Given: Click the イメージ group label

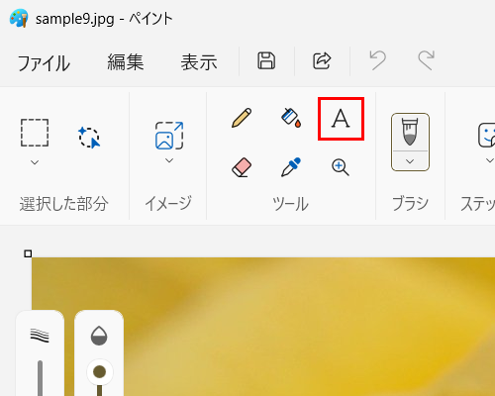Looking at the screenshot, I should [x=168, y=203].
